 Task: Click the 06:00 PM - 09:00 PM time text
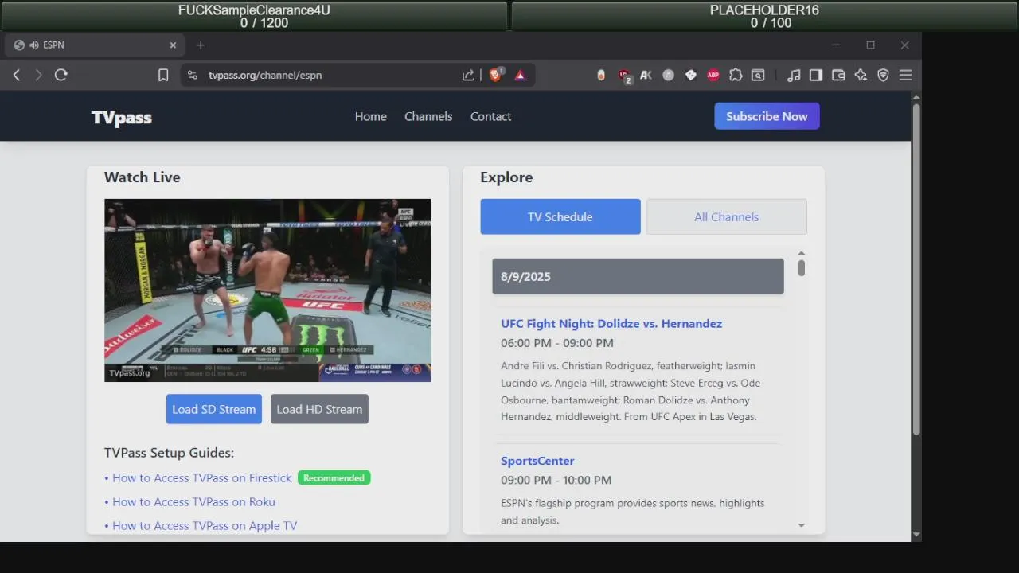pos(557,343)
